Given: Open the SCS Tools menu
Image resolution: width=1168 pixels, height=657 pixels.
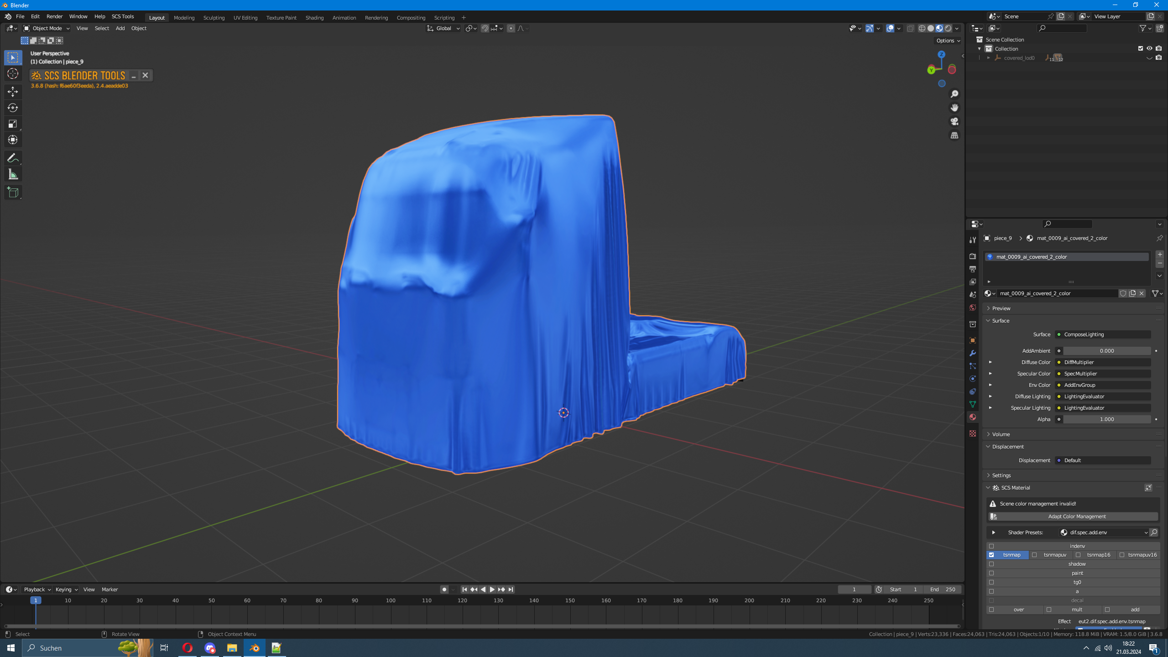Looking at the screenshot, I should pos(123,16).
